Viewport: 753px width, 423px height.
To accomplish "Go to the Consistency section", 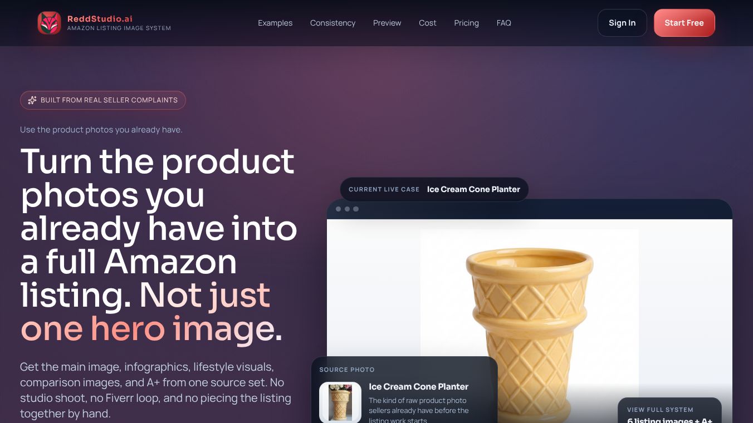I will [x=333, y=23].
